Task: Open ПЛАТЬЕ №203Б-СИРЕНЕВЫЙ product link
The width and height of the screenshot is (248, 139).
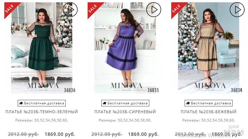Action: point(125,112)
